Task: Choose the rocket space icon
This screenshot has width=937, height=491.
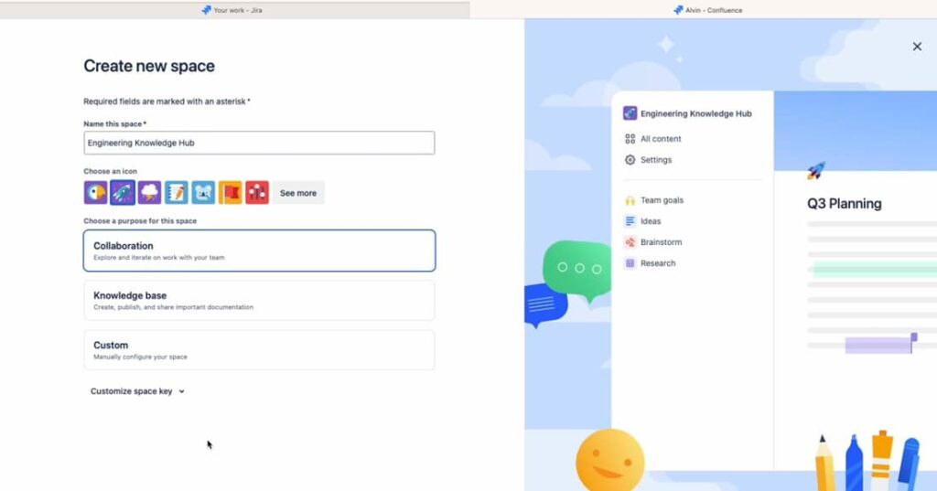Action: click(123, 193)
